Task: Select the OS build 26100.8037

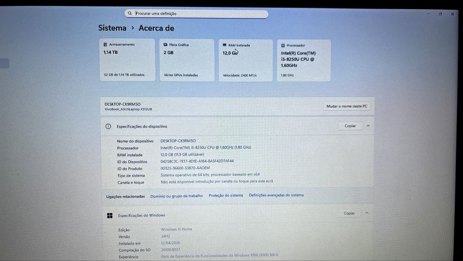Action: tap(170, 250)
